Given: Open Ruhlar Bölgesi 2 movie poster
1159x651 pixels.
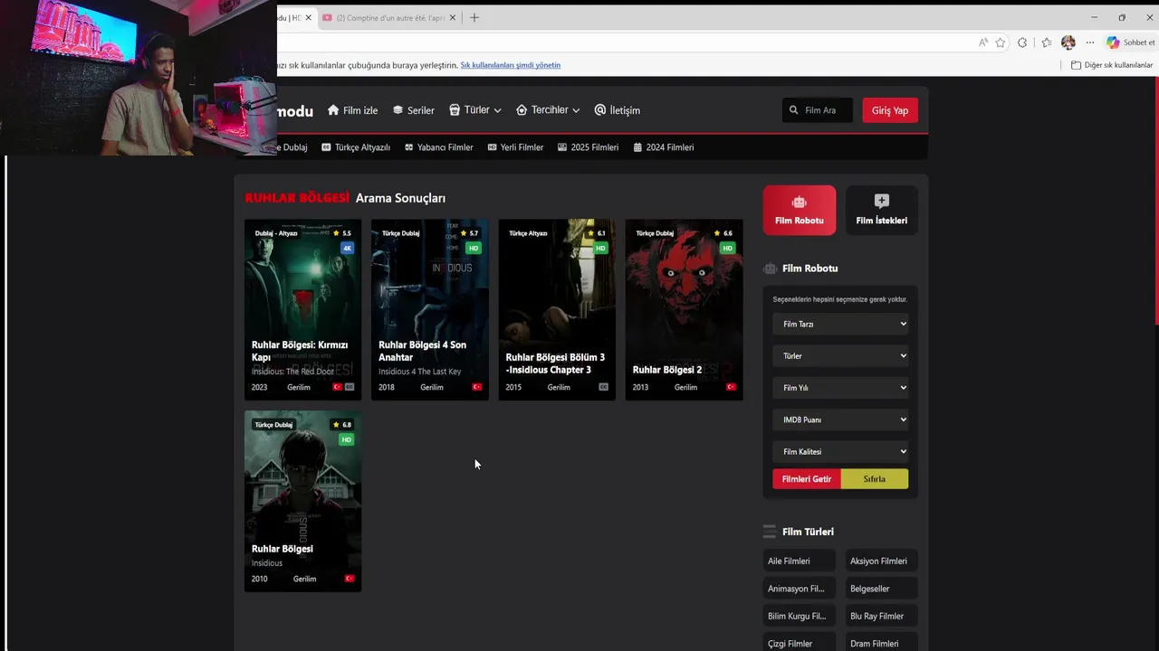Looking at the screenshot, I should [684, 309].
